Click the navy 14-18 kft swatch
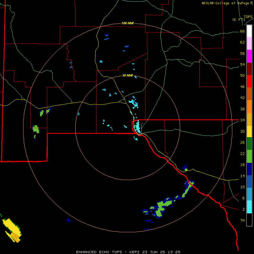The height and width of the screenshot is (254, 254). click(249, 169)
